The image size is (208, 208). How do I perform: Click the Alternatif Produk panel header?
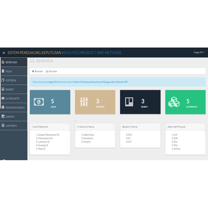pos(185,127)
